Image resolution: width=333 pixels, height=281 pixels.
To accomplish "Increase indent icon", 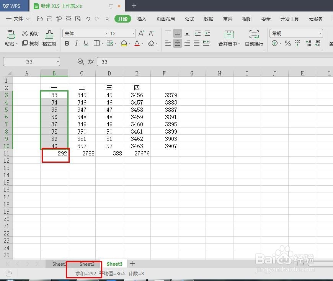I will [207, 33].
